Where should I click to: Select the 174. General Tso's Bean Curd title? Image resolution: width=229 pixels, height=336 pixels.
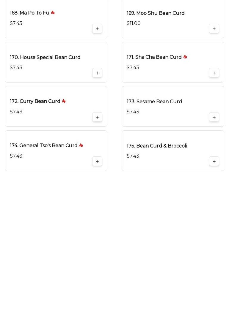pos(43,145)
